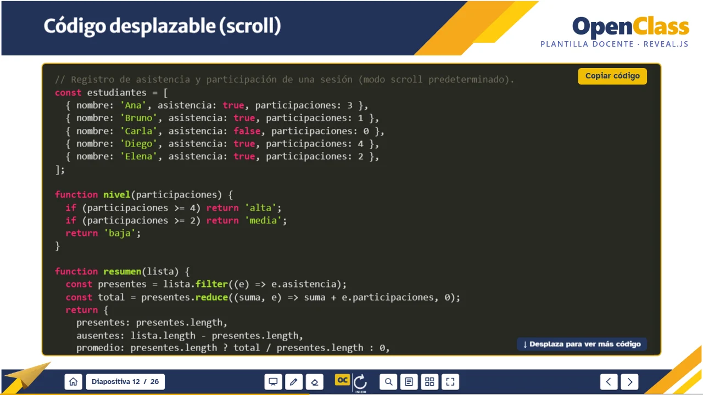Advance to the next slide arrow
Screen dimensions: 703x395
click(x=630, y=382)
